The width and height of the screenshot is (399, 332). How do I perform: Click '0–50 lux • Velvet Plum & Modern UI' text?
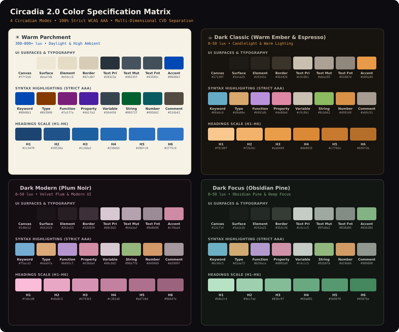coord(53,194)
